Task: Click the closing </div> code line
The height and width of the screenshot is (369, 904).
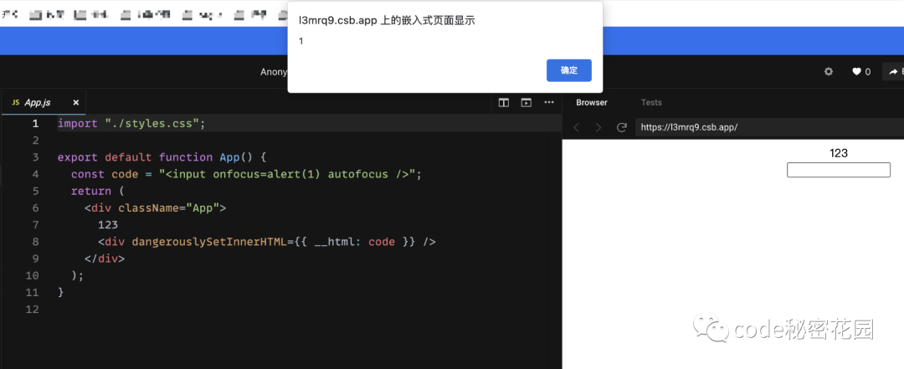Action: pyautogui.click(x=105, y=259)
